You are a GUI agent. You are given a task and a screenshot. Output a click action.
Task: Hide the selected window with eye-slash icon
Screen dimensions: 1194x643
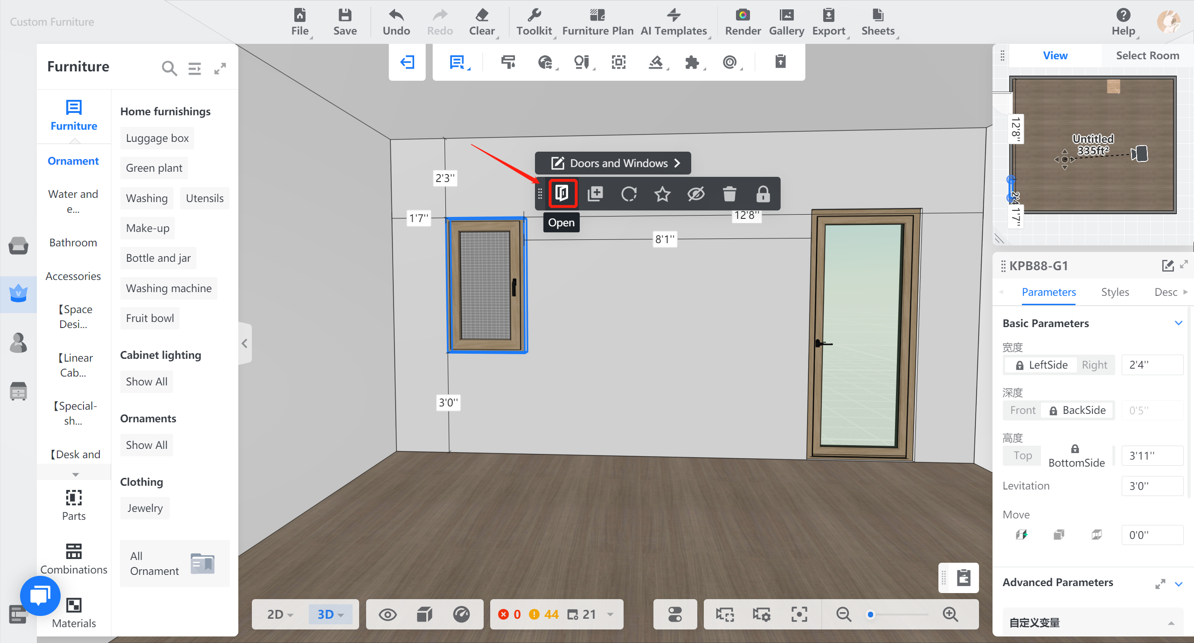[696, 194]
